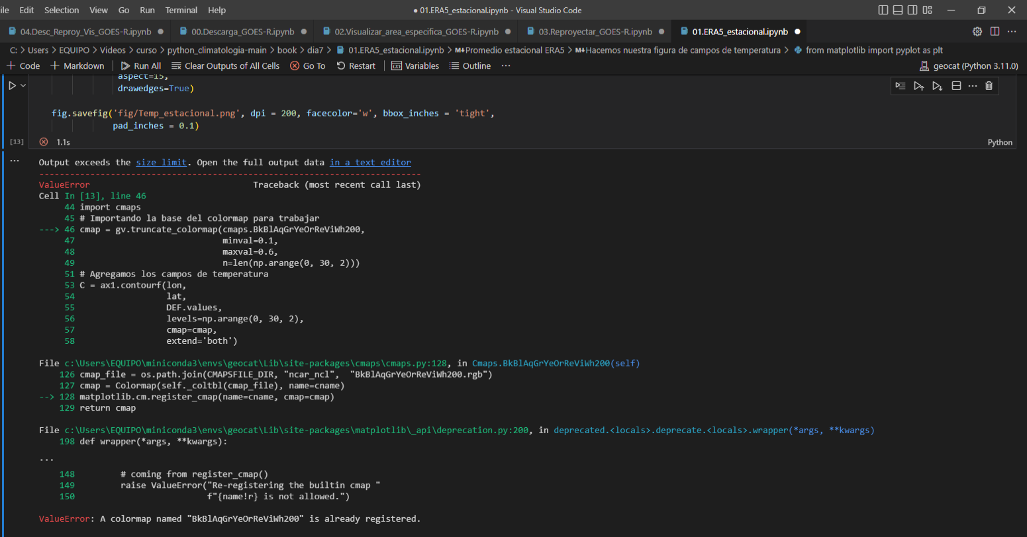Split the editor to the right
The height and width of the screenshot is (537, 1027).
click(x=995, y=31)
